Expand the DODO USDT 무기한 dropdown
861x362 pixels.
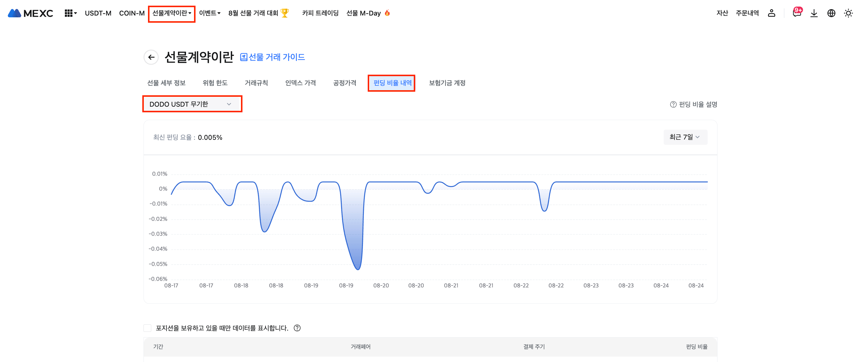(192, 104)
